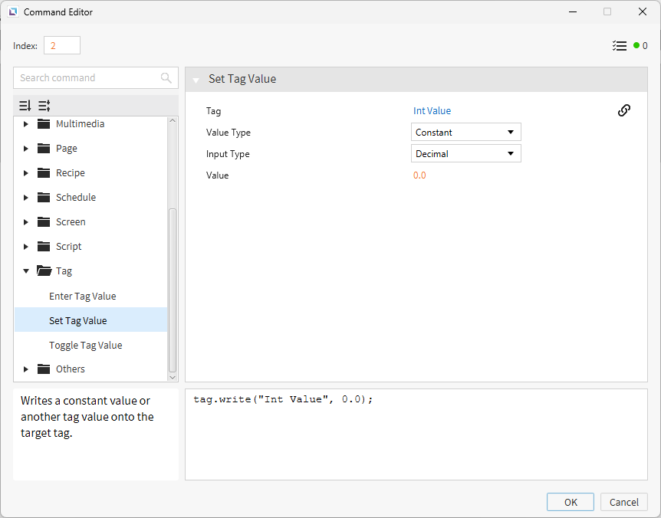
Task: Click the 0.0 value field
Action: point(419,175)
